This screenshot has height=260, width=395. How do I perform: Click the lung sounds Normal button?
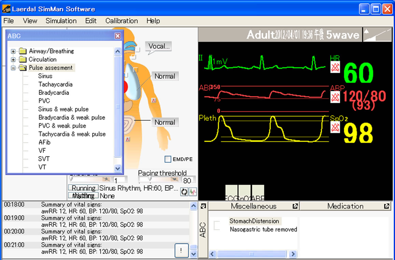pos(165,76)
